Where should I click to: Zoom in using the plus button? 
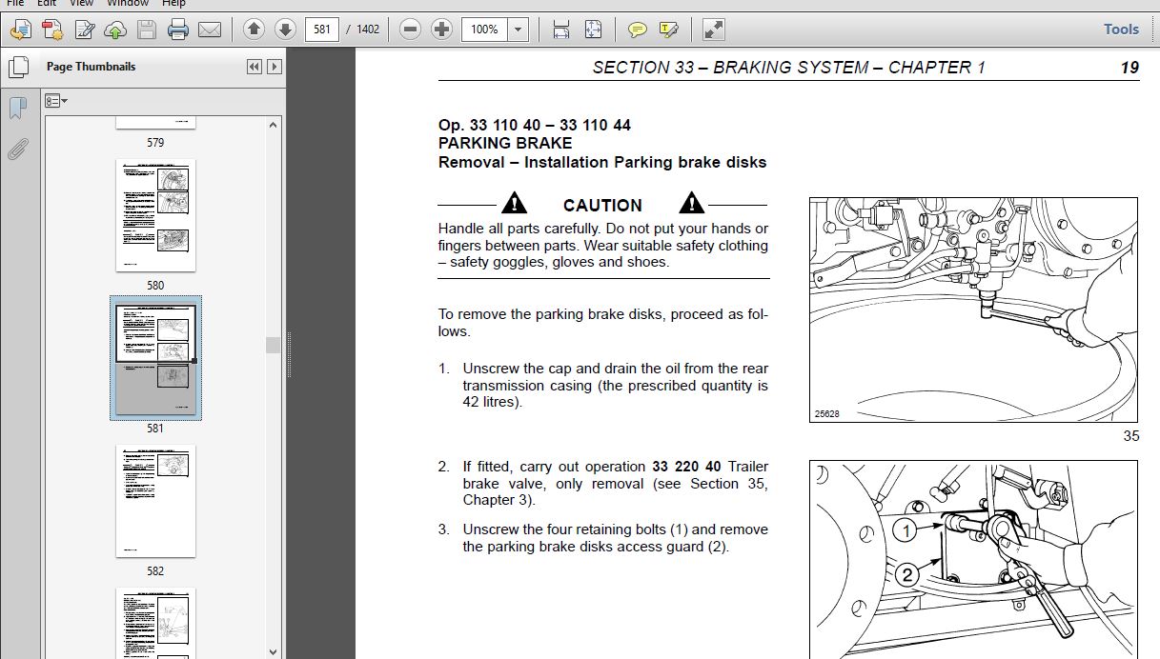pyautogui.click(x=441, y=30)
